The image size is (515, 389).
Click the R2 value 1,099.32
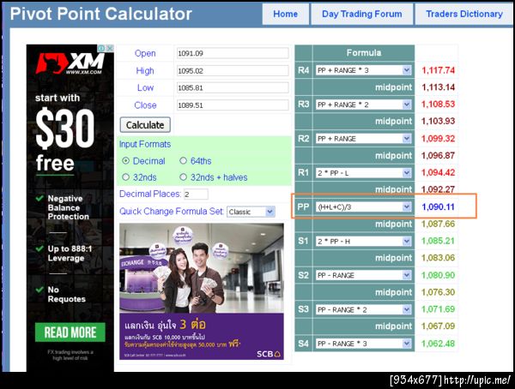click(438, 139)
